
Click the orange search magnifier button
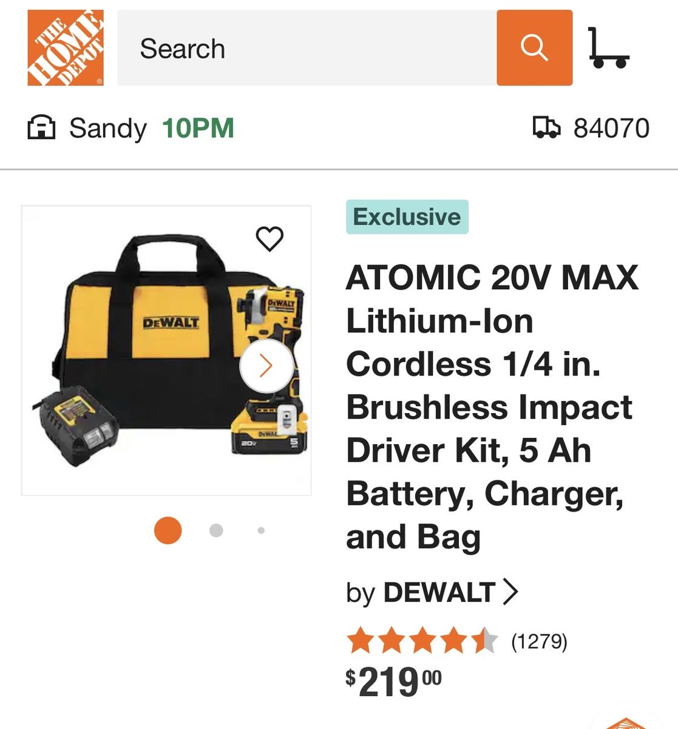tap(534, 47)
